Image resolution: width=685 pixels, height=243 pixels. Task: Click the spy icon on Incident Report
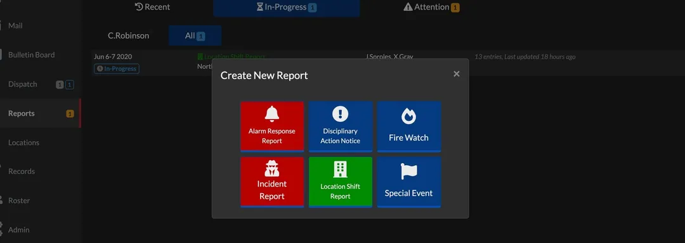coord(271,168)
